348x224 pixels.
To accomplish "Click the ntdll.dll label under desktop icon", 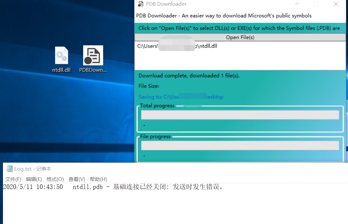I will 62,70.
